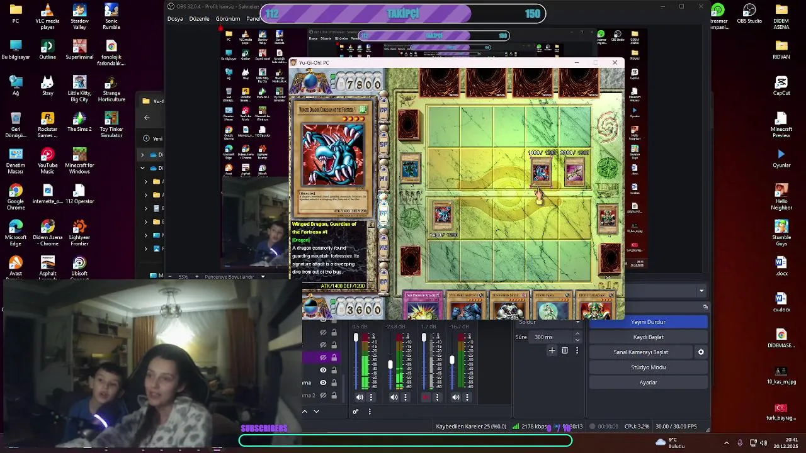Open options menu for -23.8 dB channel

(406, 397)
